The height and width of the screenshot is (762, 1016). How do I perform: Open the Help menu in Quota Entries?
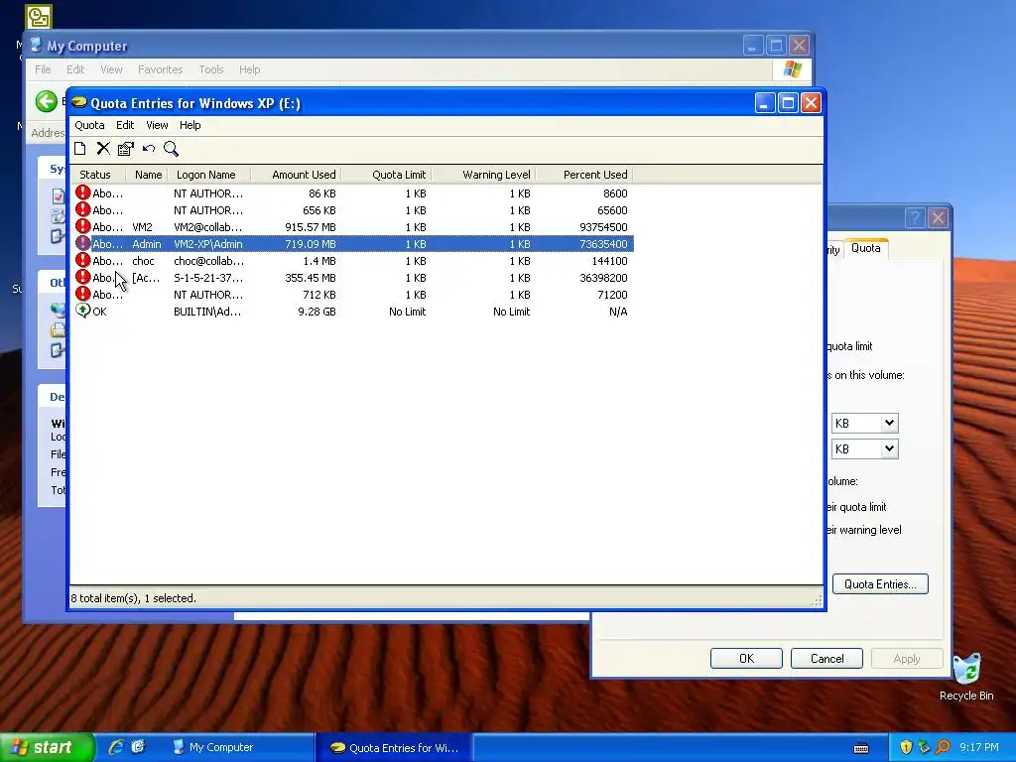[190, 125]
